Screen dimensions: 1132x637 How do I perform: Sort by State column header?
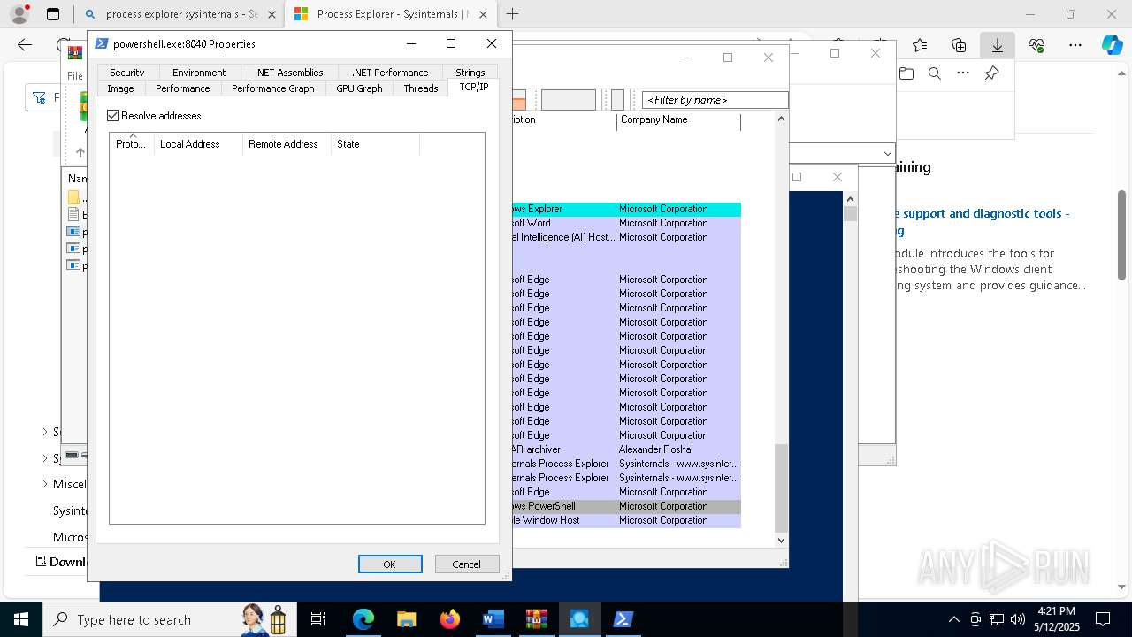pos(375,144)
